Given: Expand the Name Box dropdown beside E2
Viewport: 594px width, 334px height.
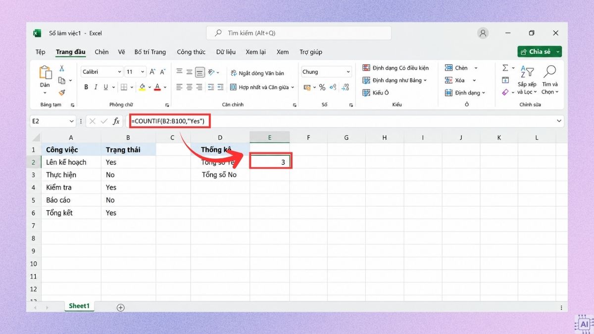Looking at the screenshot, I should pyautogui.click(x=72, y=121).
